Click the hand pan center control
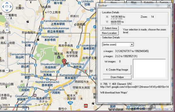Image resolution: width=175 pixels, height=112 pixels. click(x=7, y=7)
